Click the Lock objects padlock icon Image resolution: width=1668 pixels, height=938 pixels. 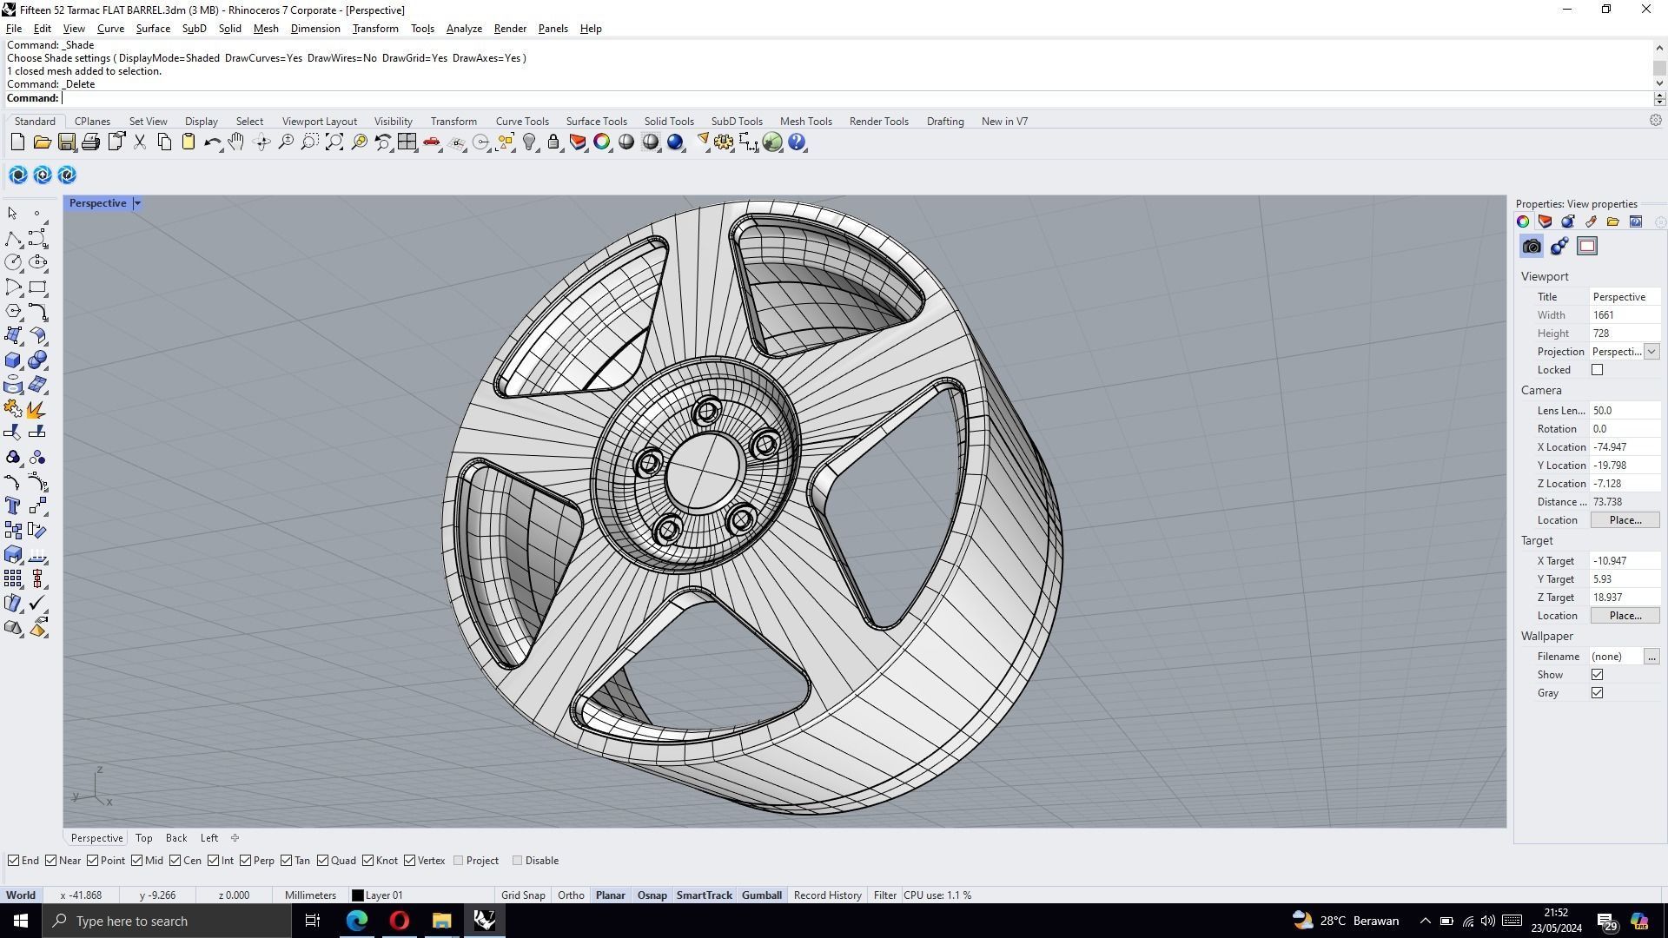(x=553, y=142)
